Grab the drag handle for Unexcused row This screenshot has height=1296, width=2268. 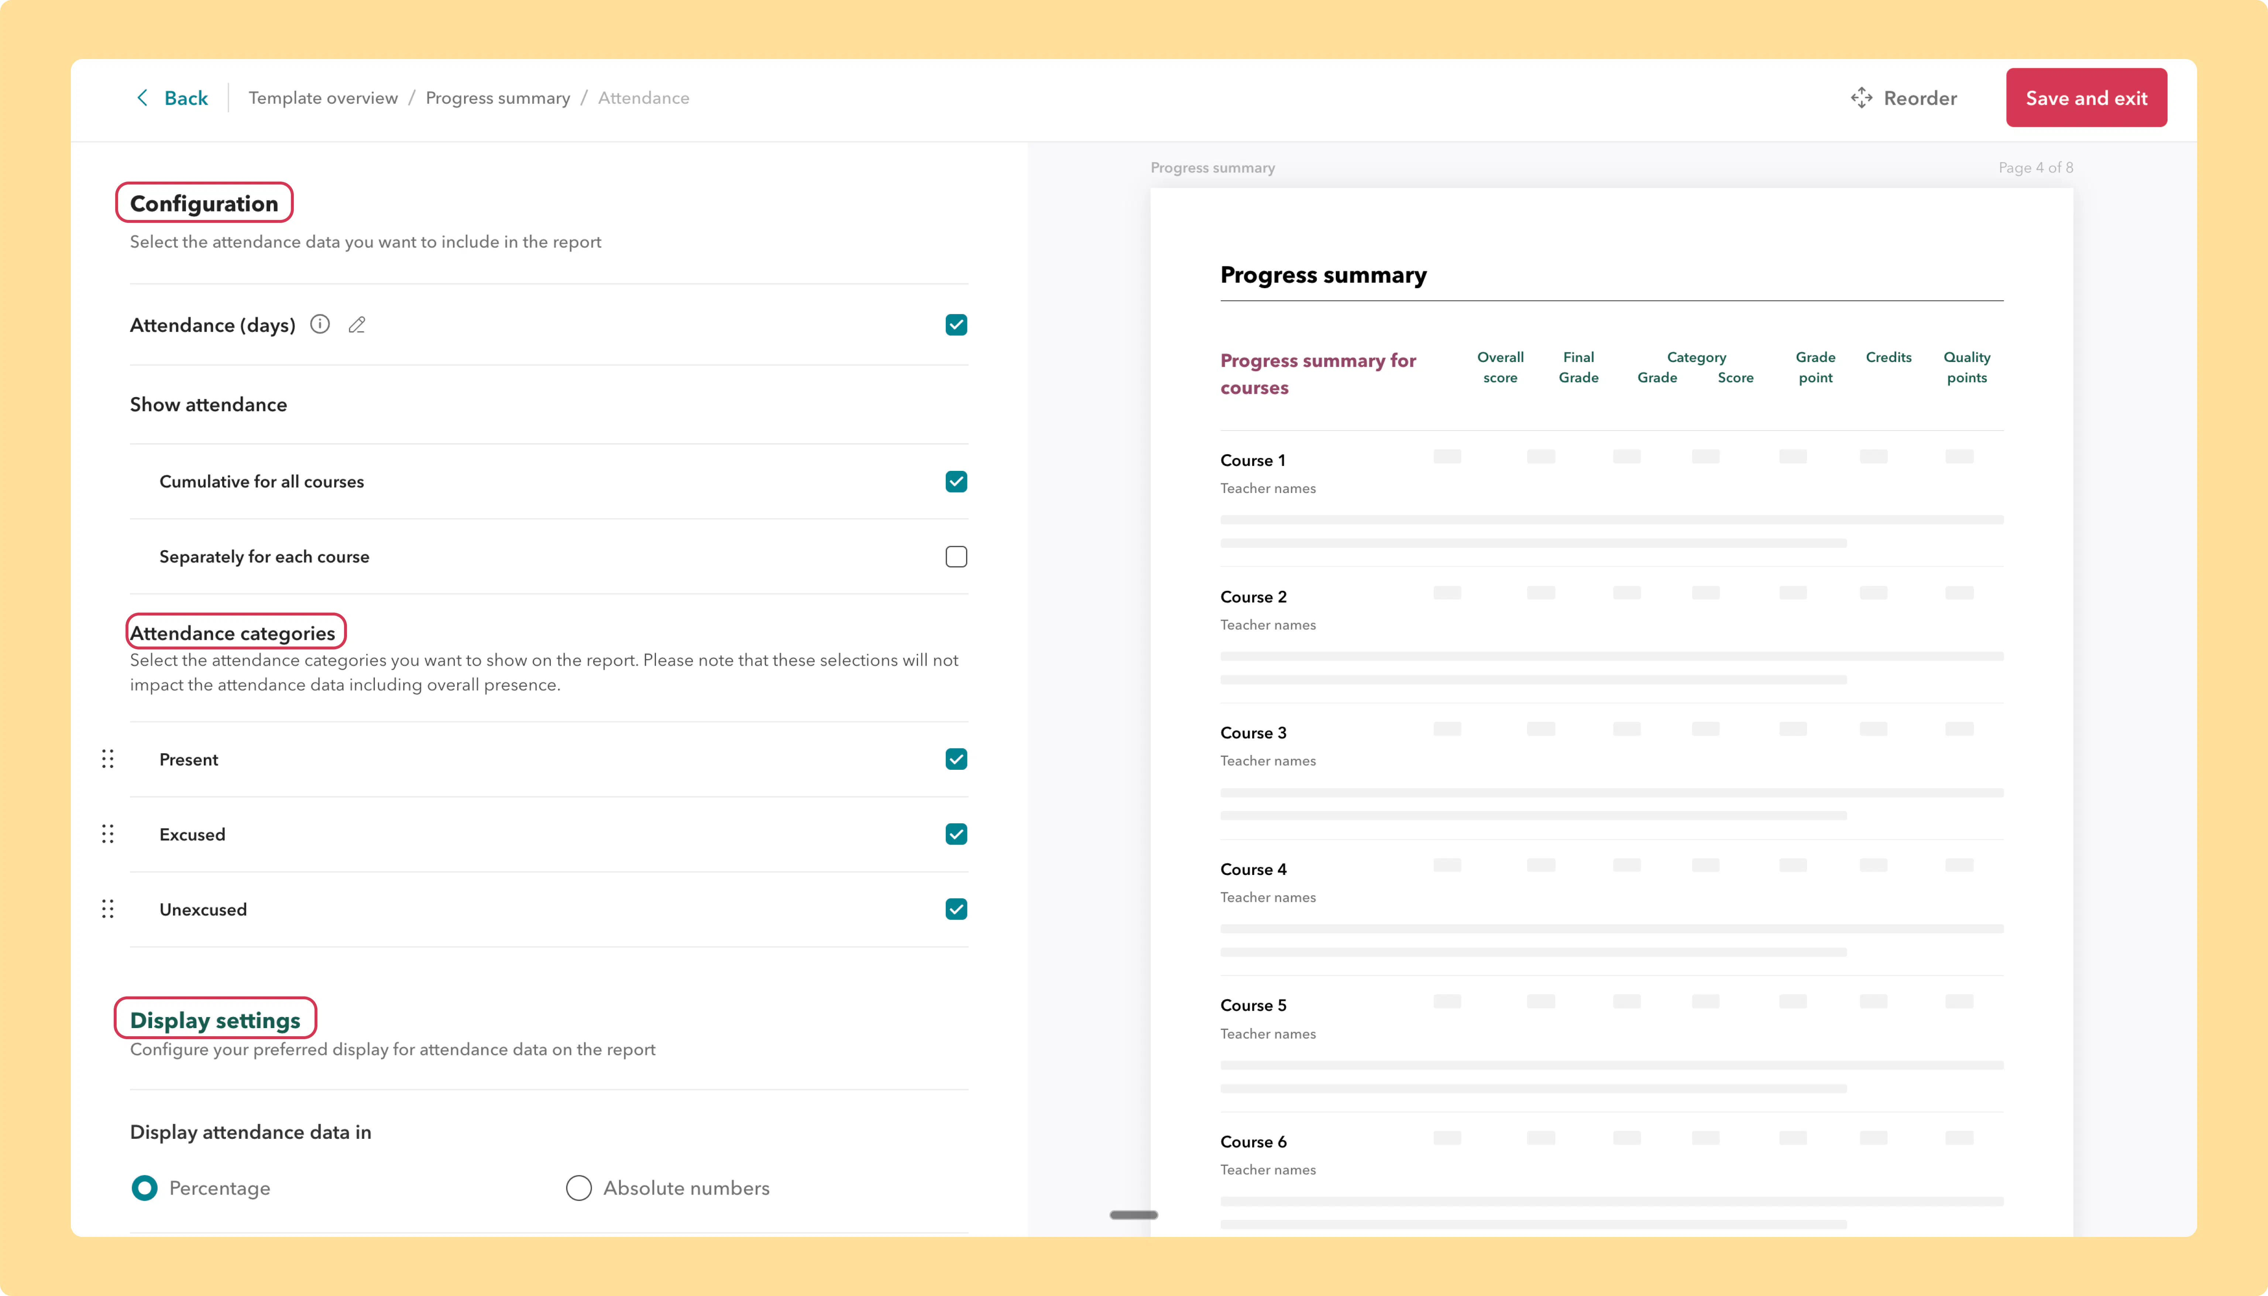click(x=108, y=909)
